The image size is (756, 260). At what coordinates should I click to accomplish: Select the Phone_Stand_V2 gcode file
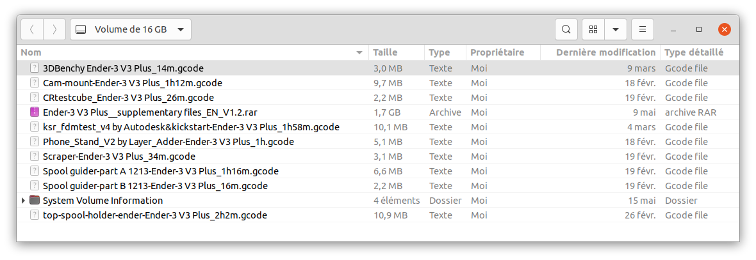(x=168, y=142)
